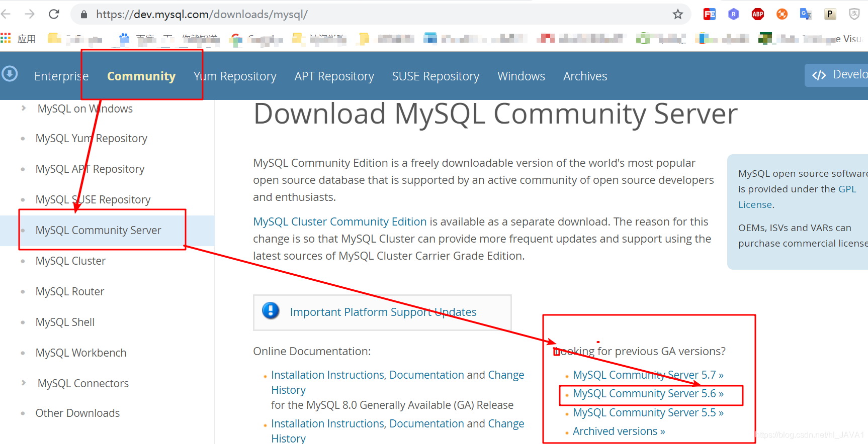Open the 应用 apps bookmark label
The height and width of the screenshot is (444, 868).
pos(27,39)
